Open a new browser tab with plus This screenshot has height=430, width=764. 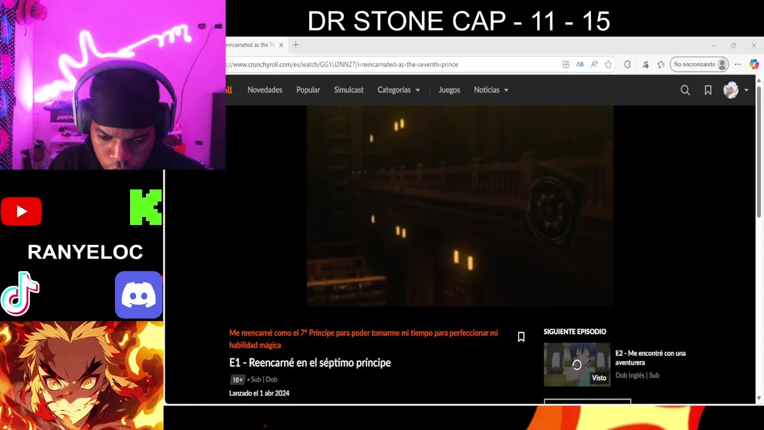click(x=295, y=45)
